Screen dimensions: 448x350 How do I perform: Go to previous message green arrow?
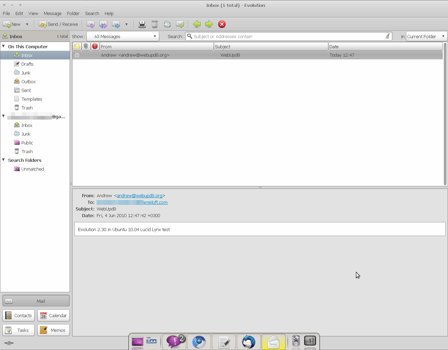(197, 24)
